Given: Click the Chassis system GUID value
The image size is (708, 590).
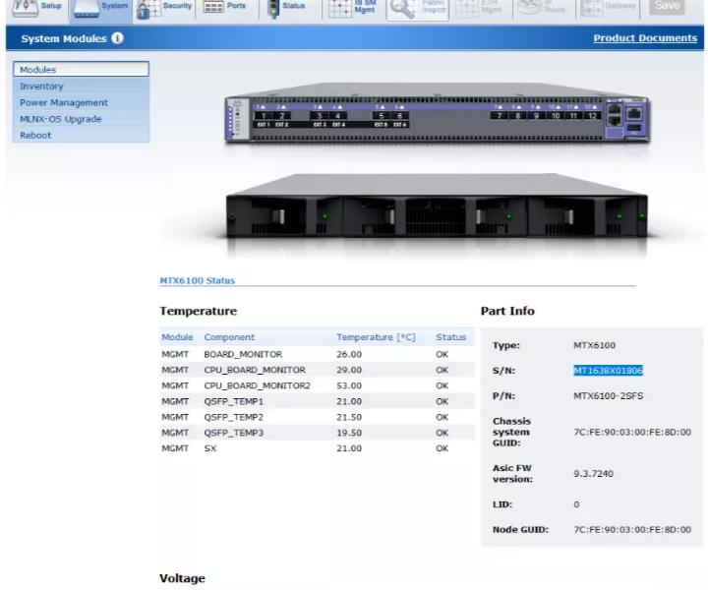Looking at the screenshot, I should point(632,432).
